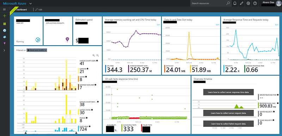Expand the sidebar's More services chevron
The width and height of the screenshot is (282, 136).
pos(5,50)
